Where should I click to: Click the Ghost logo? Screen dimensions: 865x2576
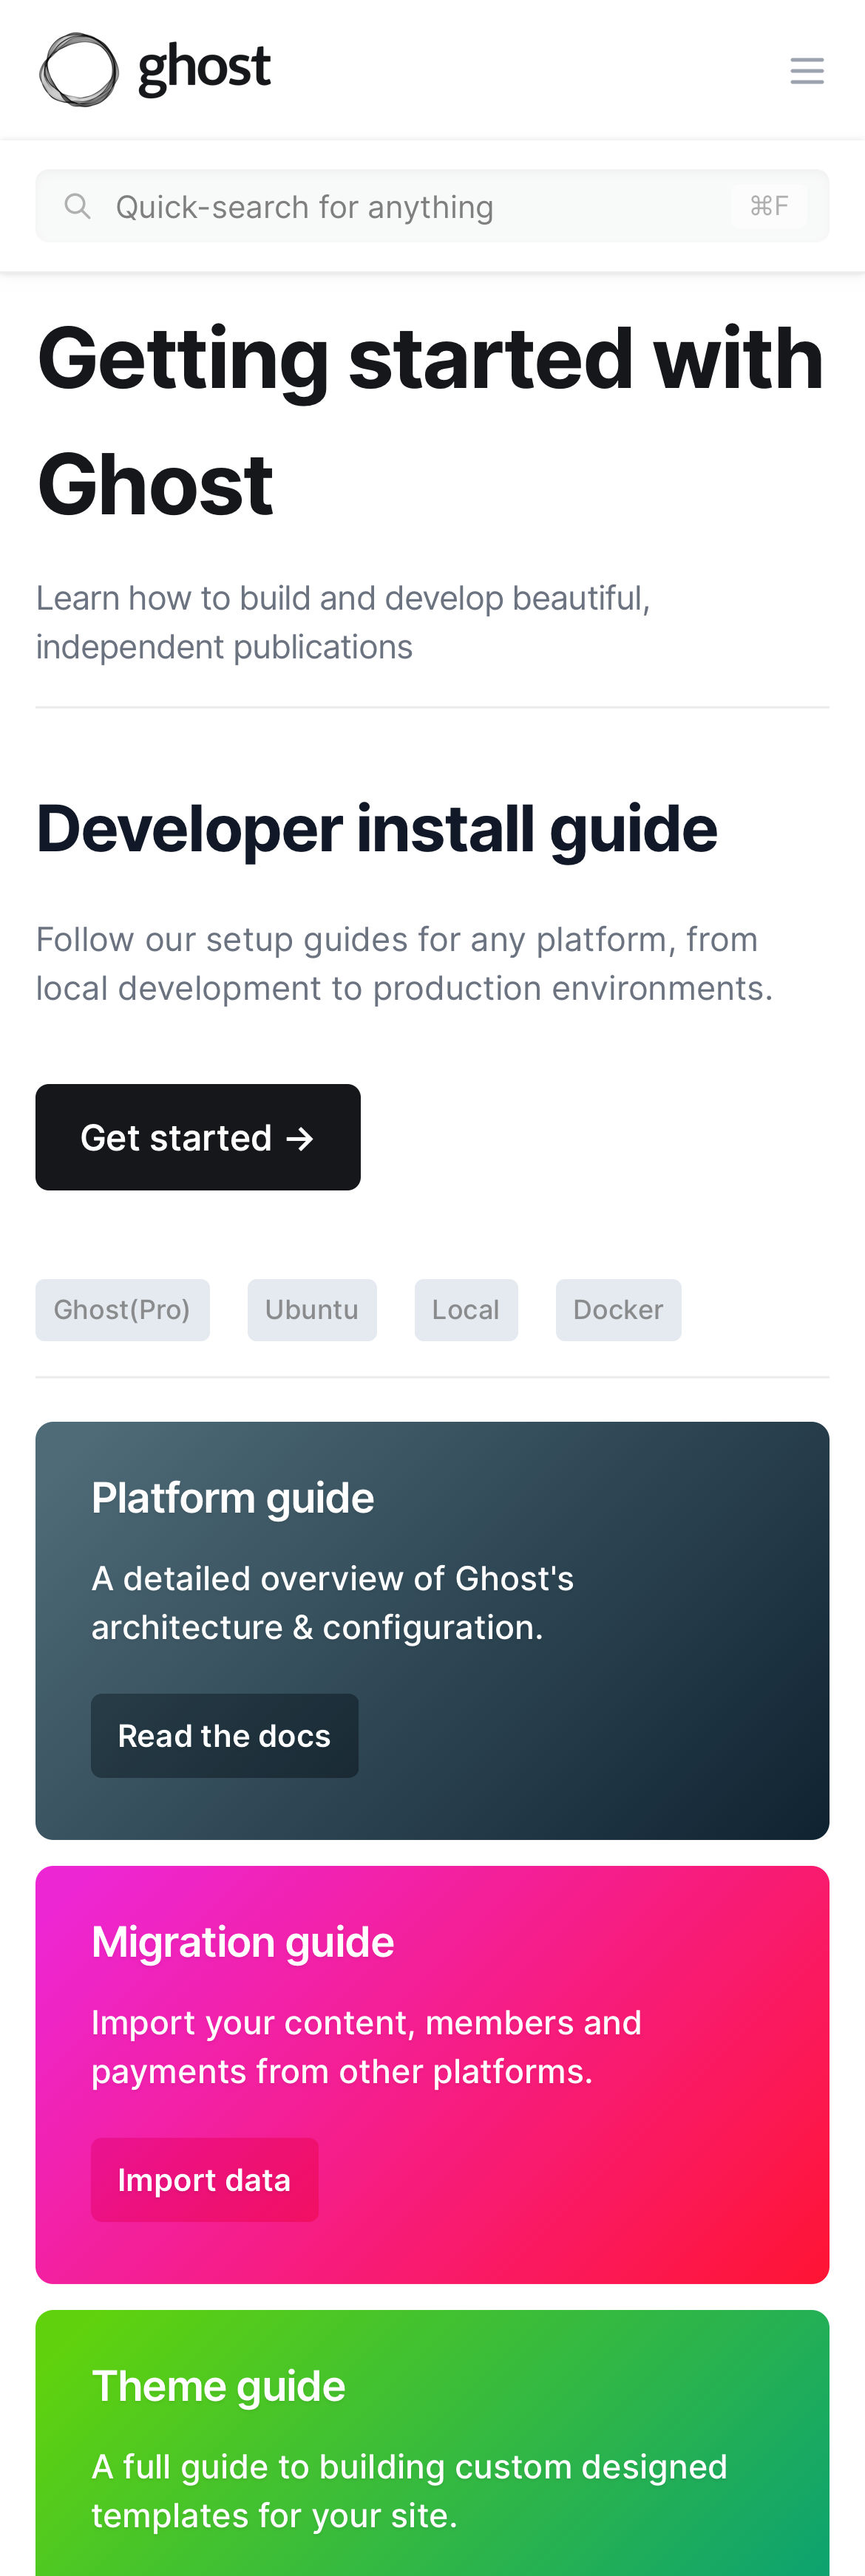click(155, 69)
